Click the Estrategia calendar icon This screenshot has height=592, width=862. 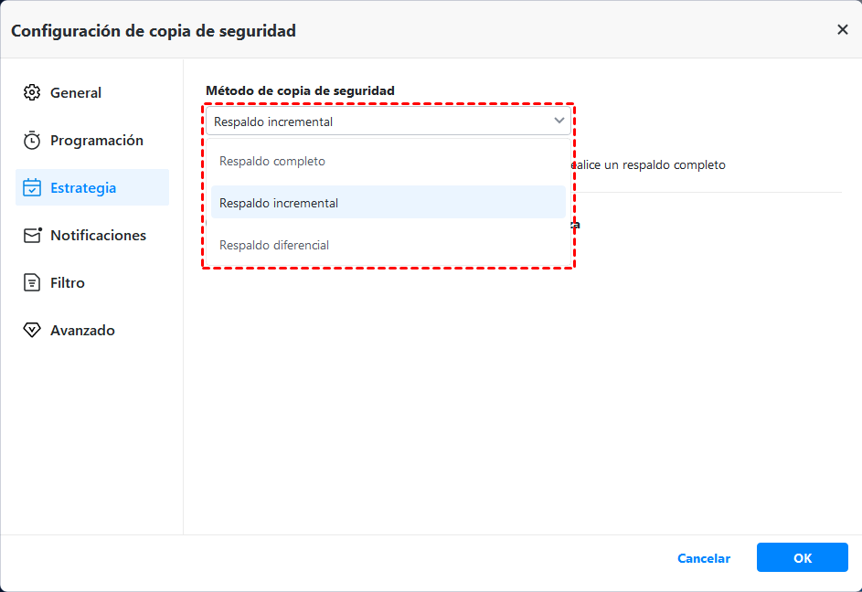(x=32, y=188)
